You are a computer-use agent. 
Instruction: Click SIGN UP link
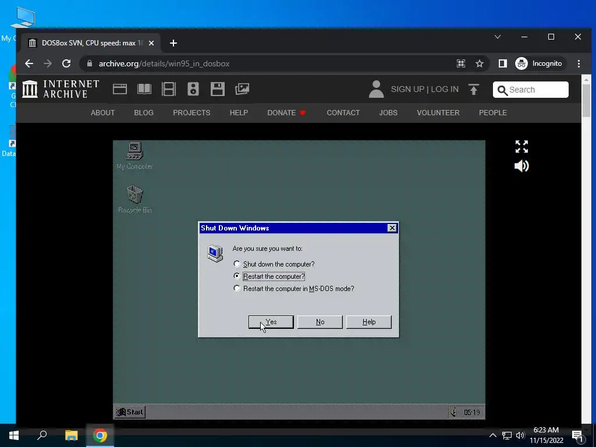click(x=407, y=89)
